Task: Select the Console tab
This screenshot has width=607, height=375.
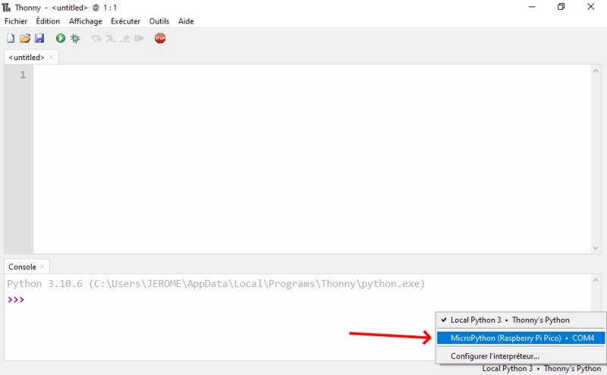Action: click(x=22, y=267)
